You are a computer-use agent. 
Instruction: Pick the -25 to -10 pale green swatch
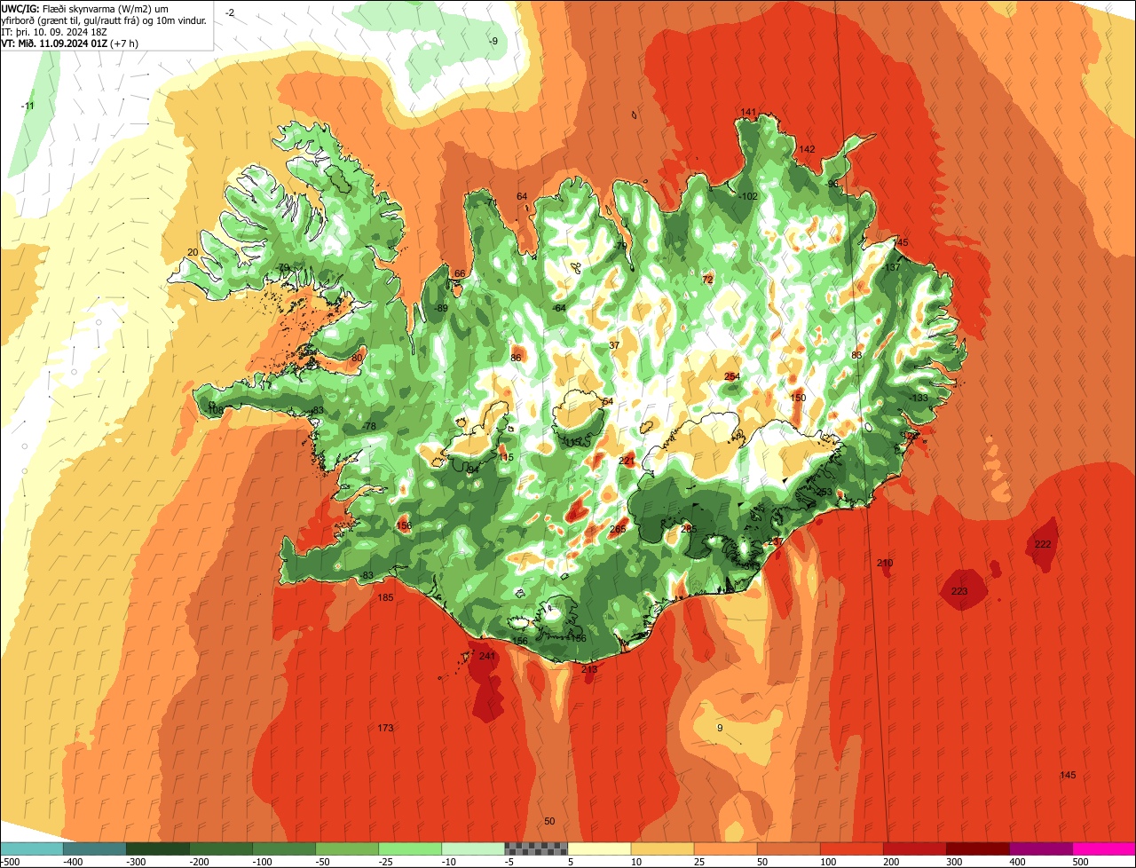pyautogui.click(x=409, y=848)
